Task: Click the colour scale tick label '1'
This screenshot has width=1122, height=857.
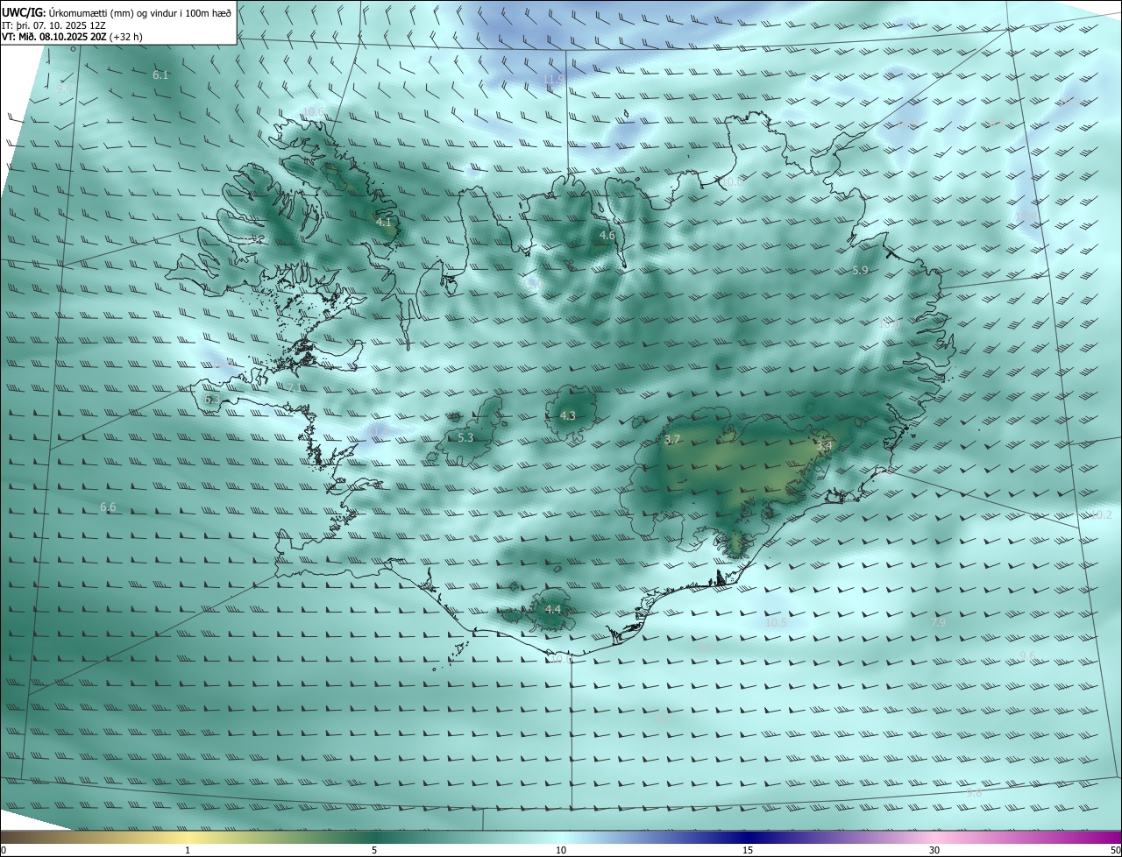Action: 188,850
